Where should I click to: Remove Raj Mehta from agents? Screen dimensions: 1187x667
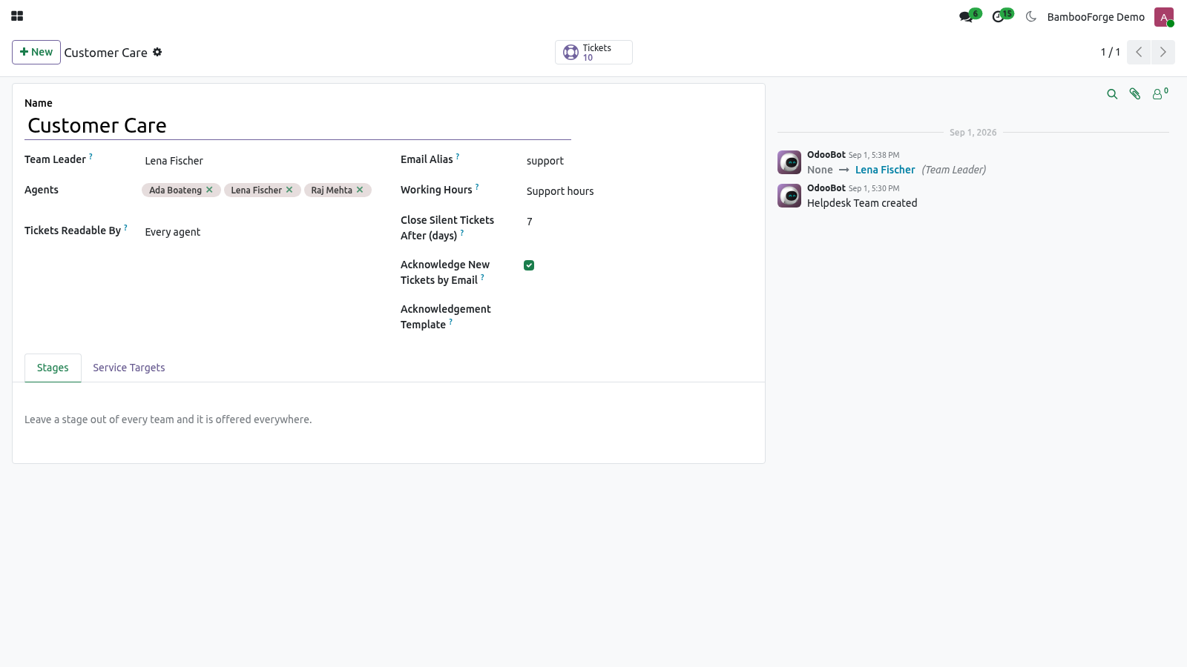pos(360,190)
